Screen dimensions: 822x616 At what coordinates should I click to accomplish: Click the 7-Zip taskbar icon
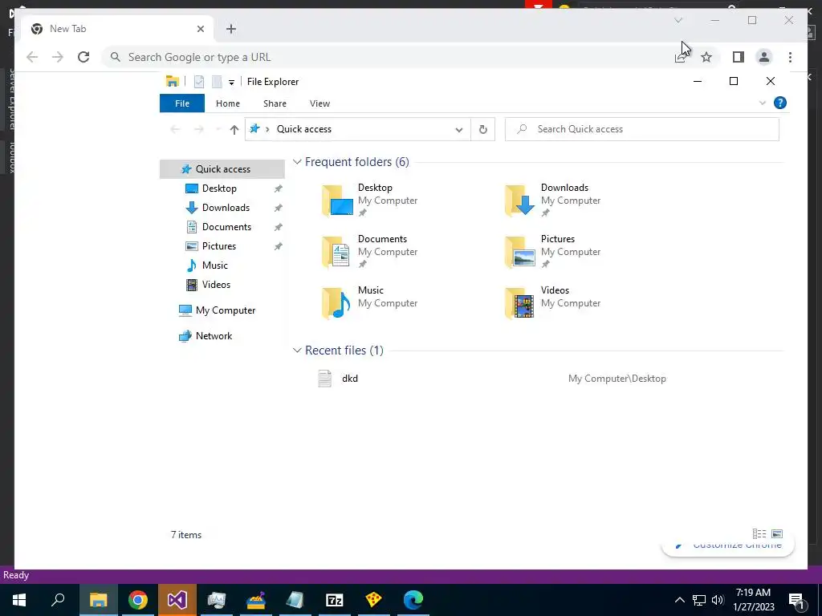(x=335, y=600)
